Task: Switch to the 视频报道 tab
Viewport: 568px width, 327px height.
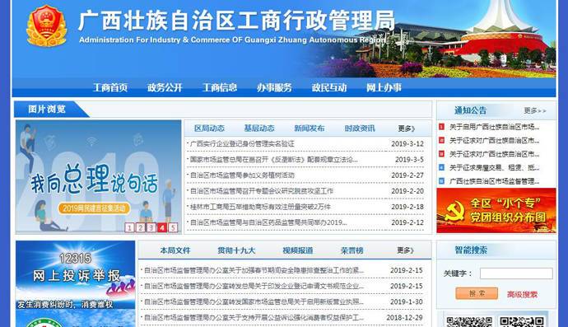Action: point(298,250)
